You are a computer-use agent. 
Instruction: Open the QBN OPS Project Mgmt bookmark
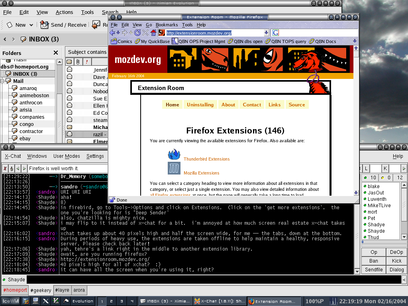[198, 41]
